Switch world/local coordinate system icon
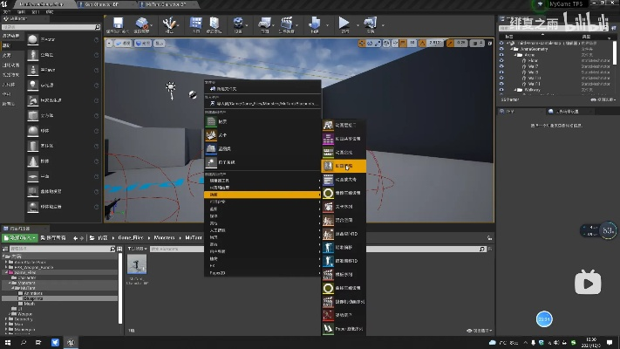The height and width of the screenshot is (349, 620). point(386,43)
